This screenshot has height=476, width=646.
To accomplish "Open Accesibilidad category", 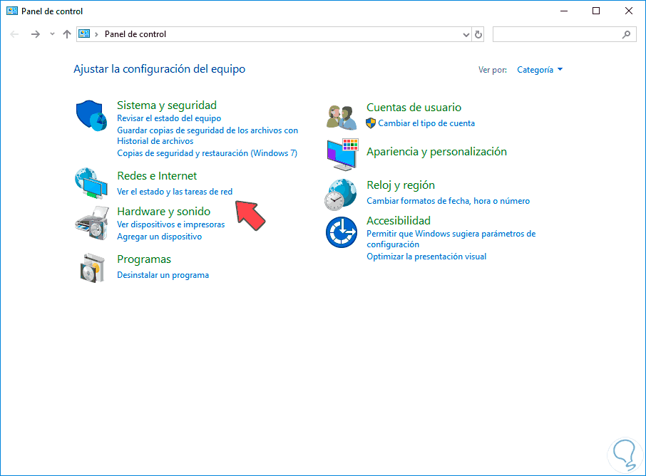I will (x=399, y=221).
